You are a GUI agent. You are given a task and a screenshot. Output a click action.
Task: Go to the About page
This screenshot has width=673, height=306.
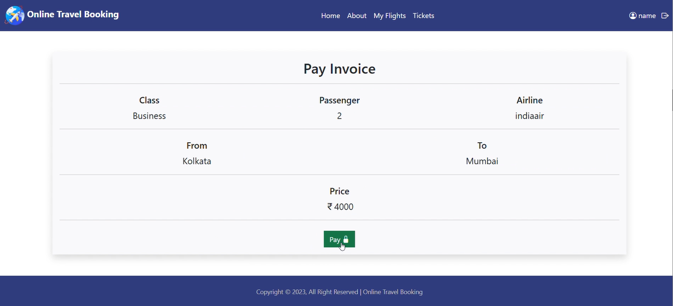[357, 16]
